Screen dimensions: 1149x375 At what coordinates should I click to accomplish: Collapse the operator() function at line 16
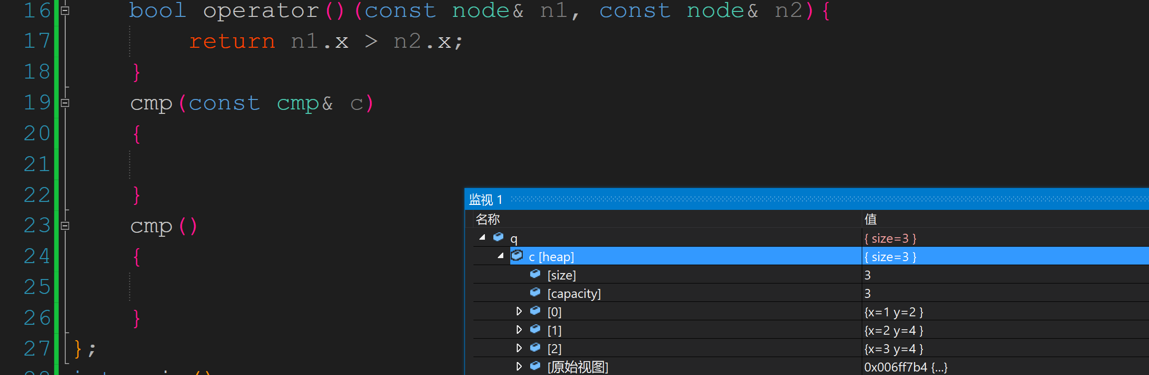click(65, 11)
